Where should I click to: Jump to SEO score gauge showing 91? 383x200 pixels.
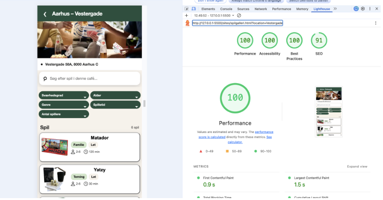[x=319, y=41]
